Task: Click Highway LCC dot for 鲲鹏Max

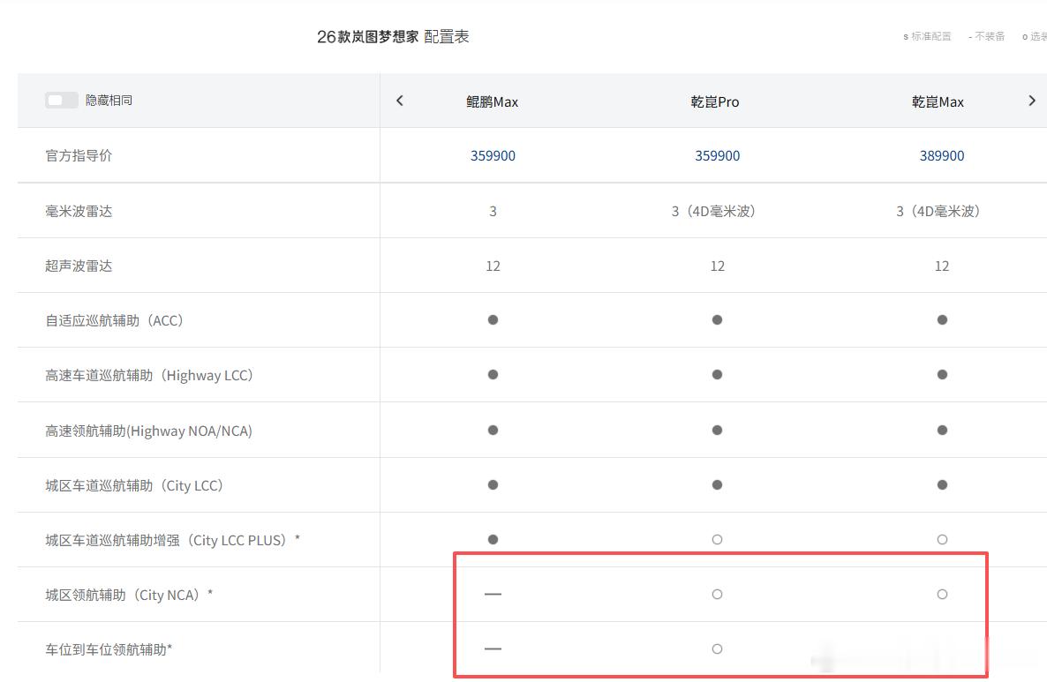Action: [x=493, y=375]
